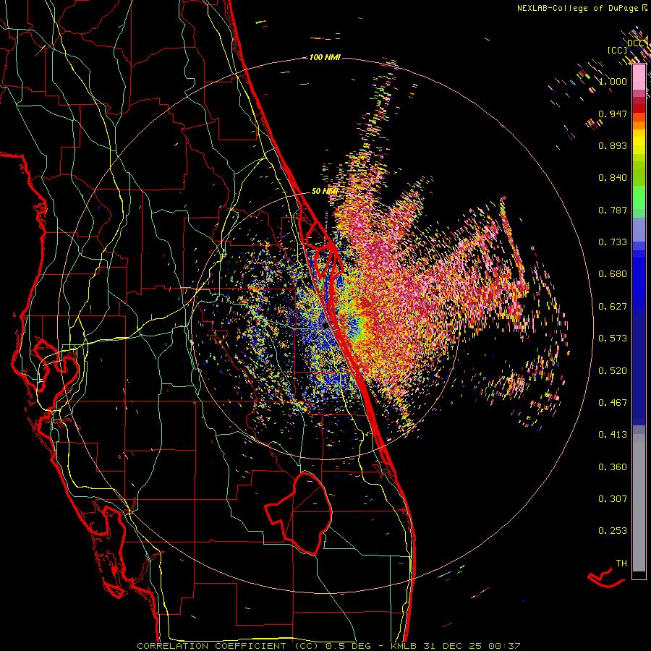Click the TH threshold label

coord(621,563)
